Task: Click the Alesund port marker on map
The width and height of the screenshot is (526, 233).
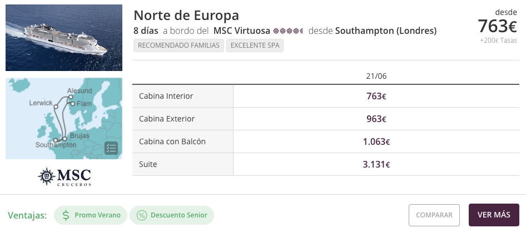Action: (71, 97)
